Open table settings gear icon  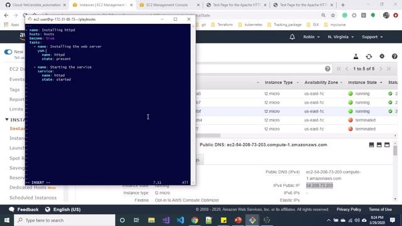382,56
